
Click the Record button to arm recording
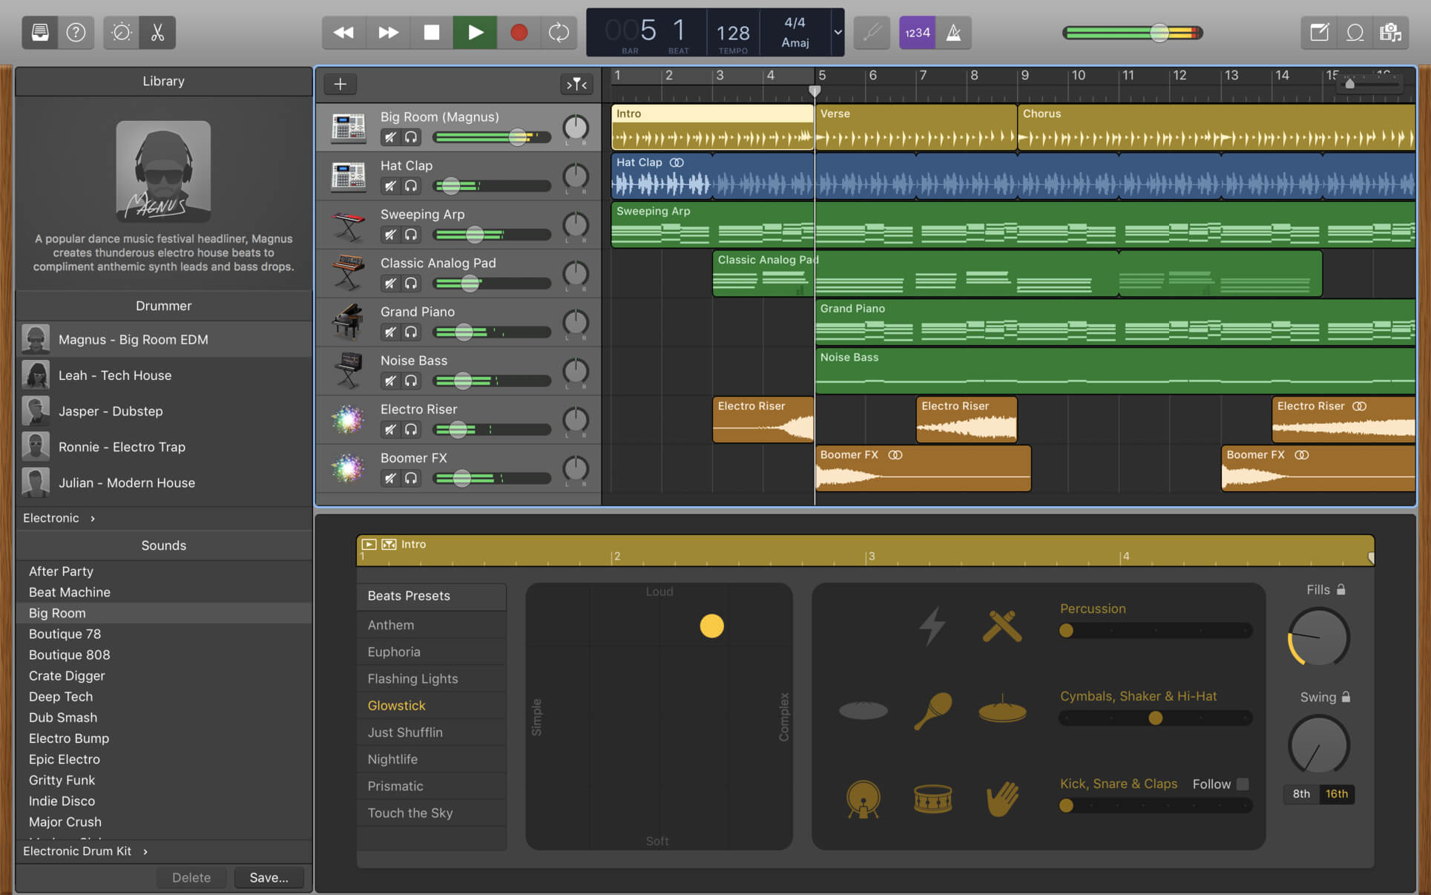pyautogui.click(x=517, y=31)
